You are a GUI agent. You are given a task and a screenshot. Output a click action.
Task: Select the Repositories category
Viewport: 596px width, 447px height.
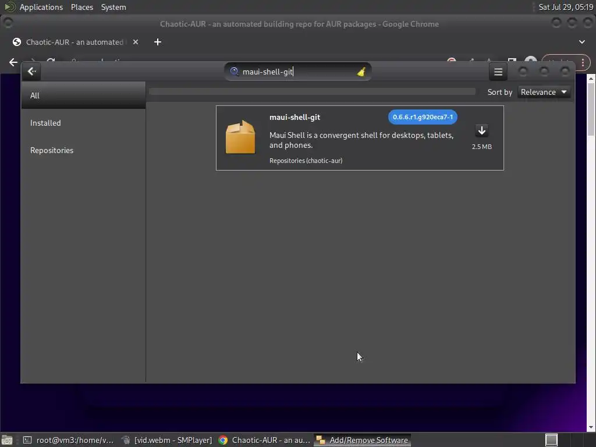tap(84, 150)
